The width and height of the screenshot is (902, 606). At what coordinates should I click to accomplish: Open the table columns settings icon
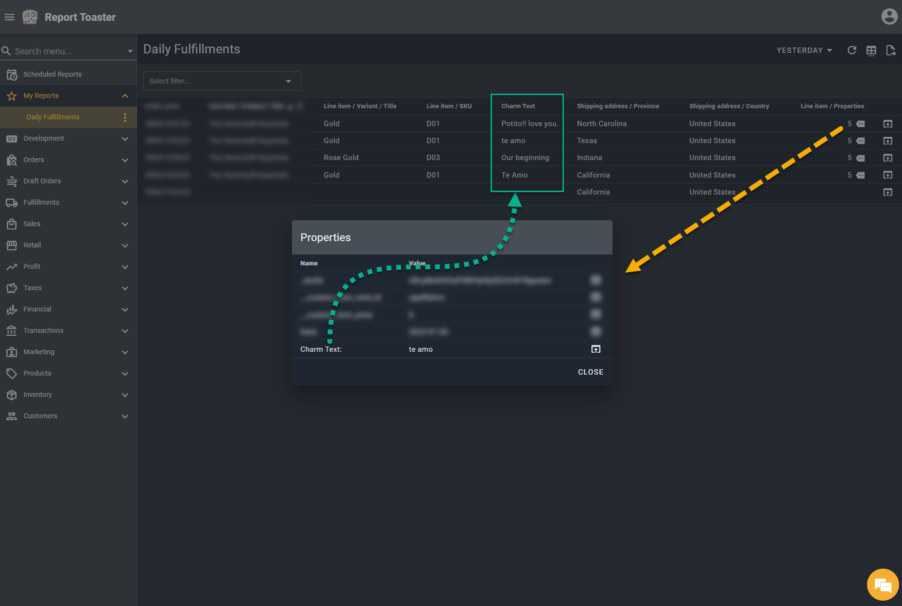pyautogui.click(x=871, y=50)
